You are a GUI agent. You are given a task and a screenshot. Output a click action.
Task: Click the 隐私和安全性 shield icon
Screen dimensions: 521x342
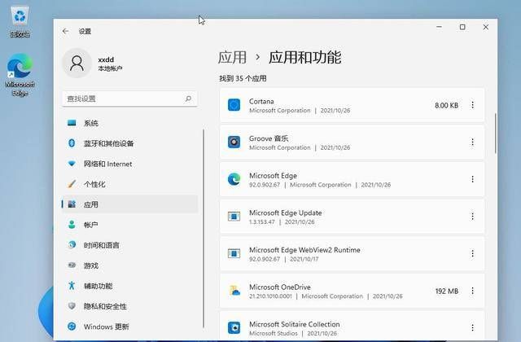72,306
